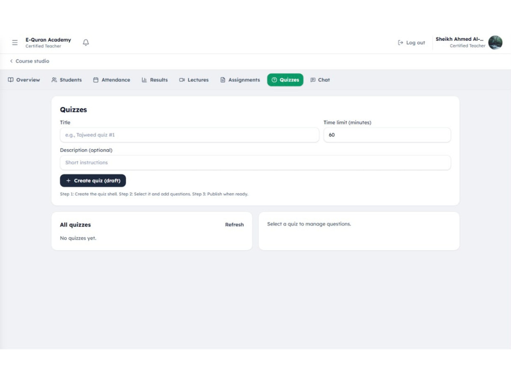Click 'Select a quiz to manage questions.' text

point(309,224)
